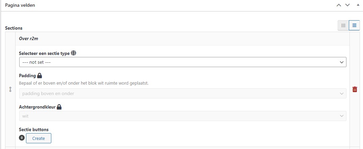
Task: Open the sectie type dropdown
Action: [x=183, y=62]
